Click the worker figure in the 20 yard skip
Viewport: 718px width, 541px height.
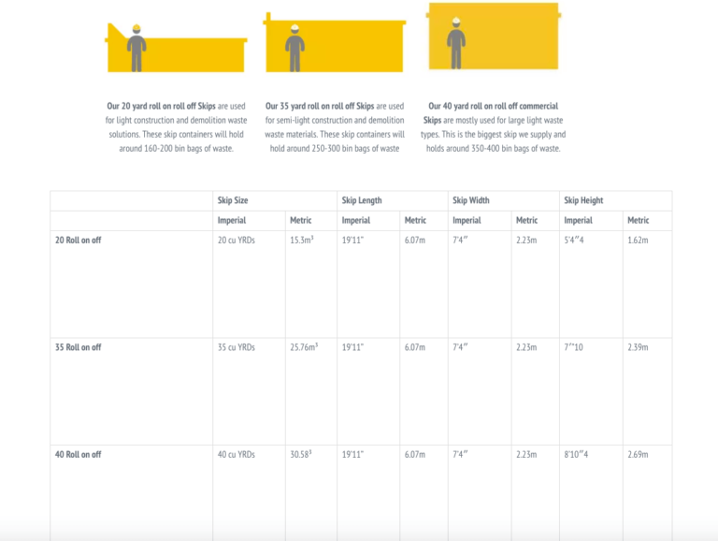136,49
